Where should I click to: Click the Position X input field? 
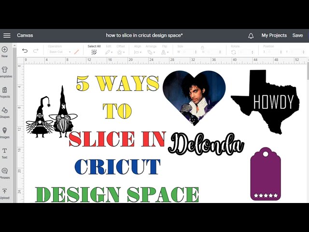click(274, 52)
